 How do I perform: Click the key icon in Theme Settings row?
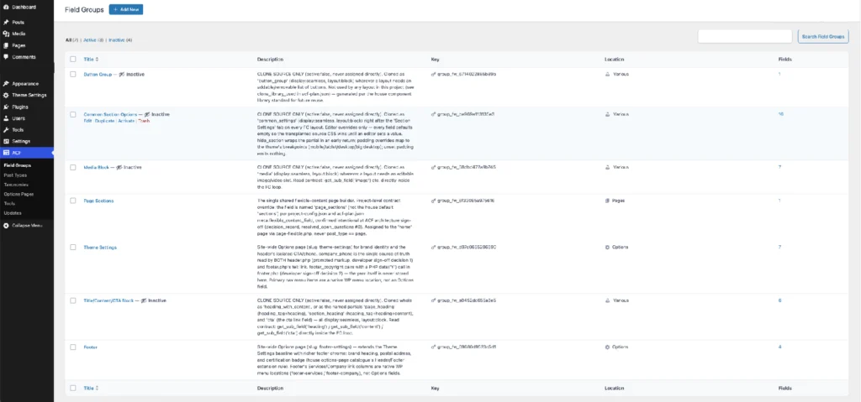434,248
